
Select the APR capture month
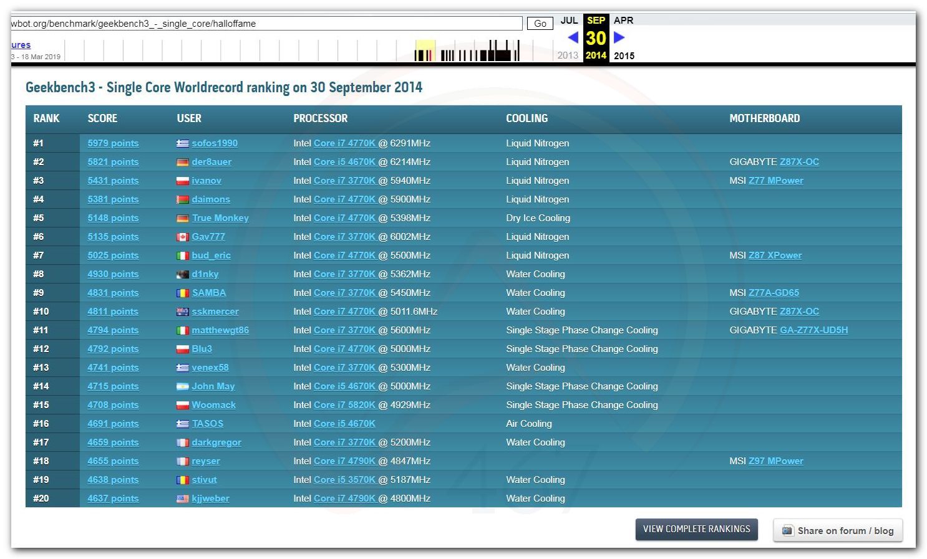point(623,21)
